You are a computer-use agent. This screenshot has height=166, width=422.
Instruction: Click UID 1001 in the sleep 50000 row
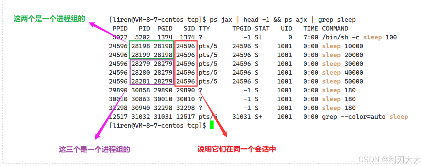pos(285,81)
